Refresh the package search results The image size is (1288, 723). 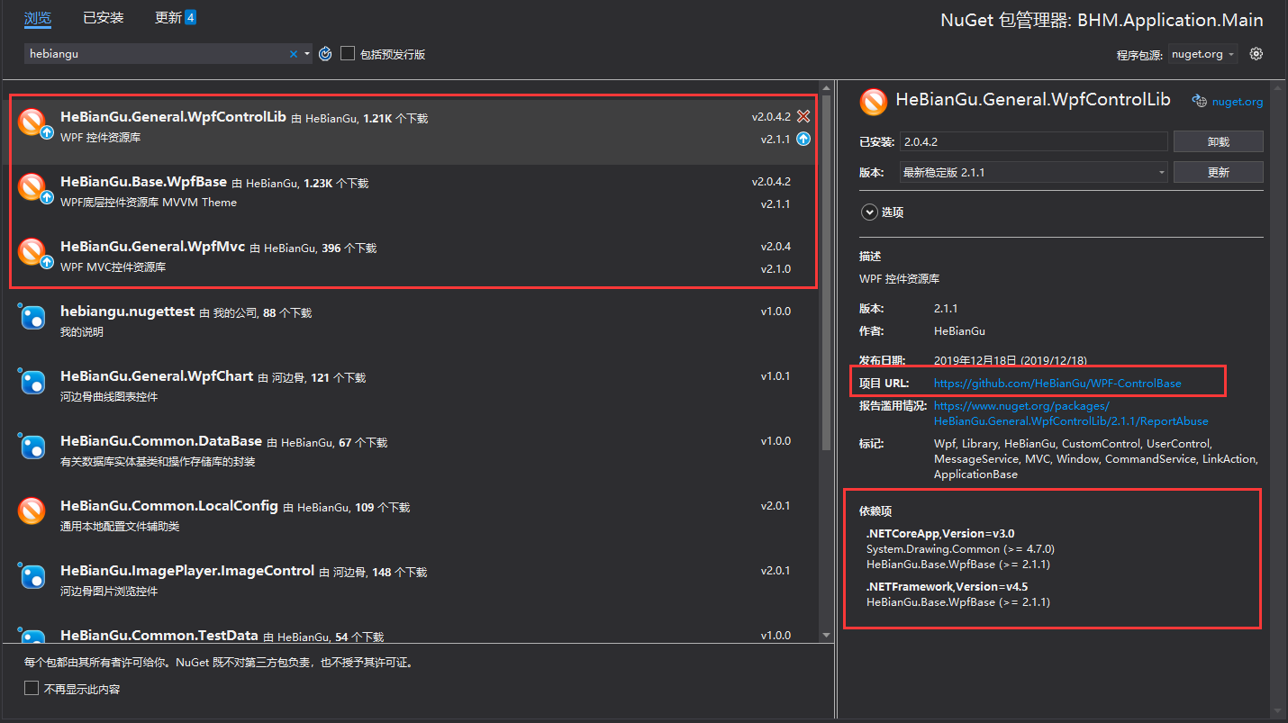click(326, 54)
